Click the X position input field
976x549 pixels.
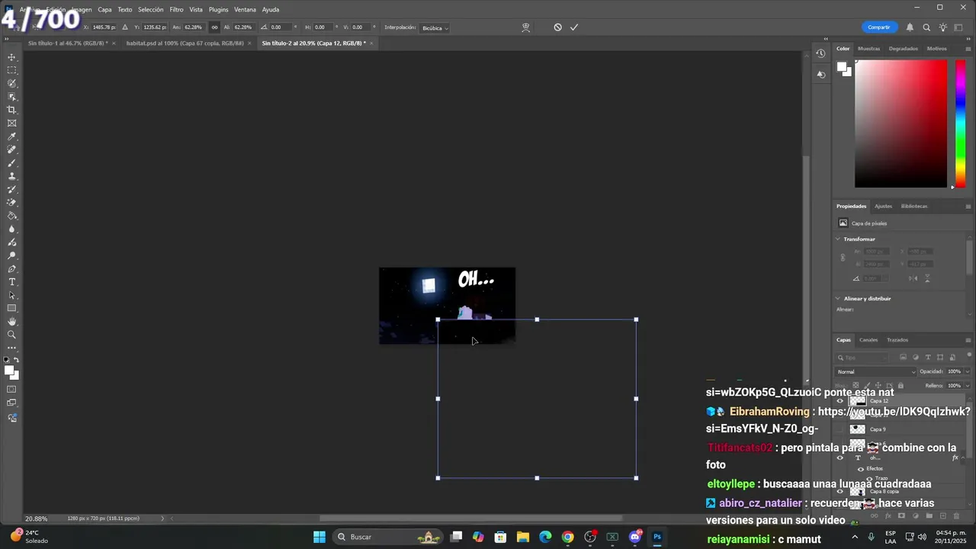104,27
